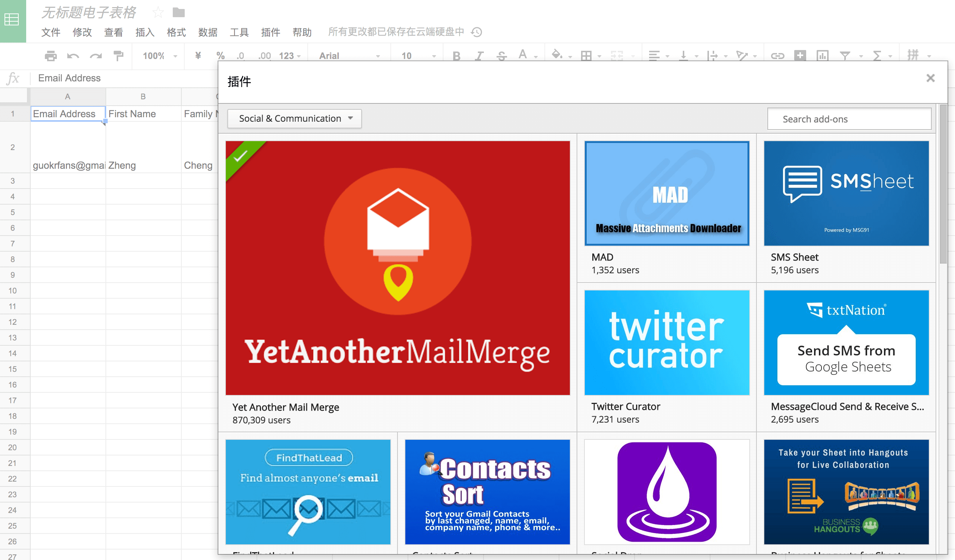Click the text rotation icon
This screenshot has width=955, height=560.
pyautogui.click(x=741, y=56)
